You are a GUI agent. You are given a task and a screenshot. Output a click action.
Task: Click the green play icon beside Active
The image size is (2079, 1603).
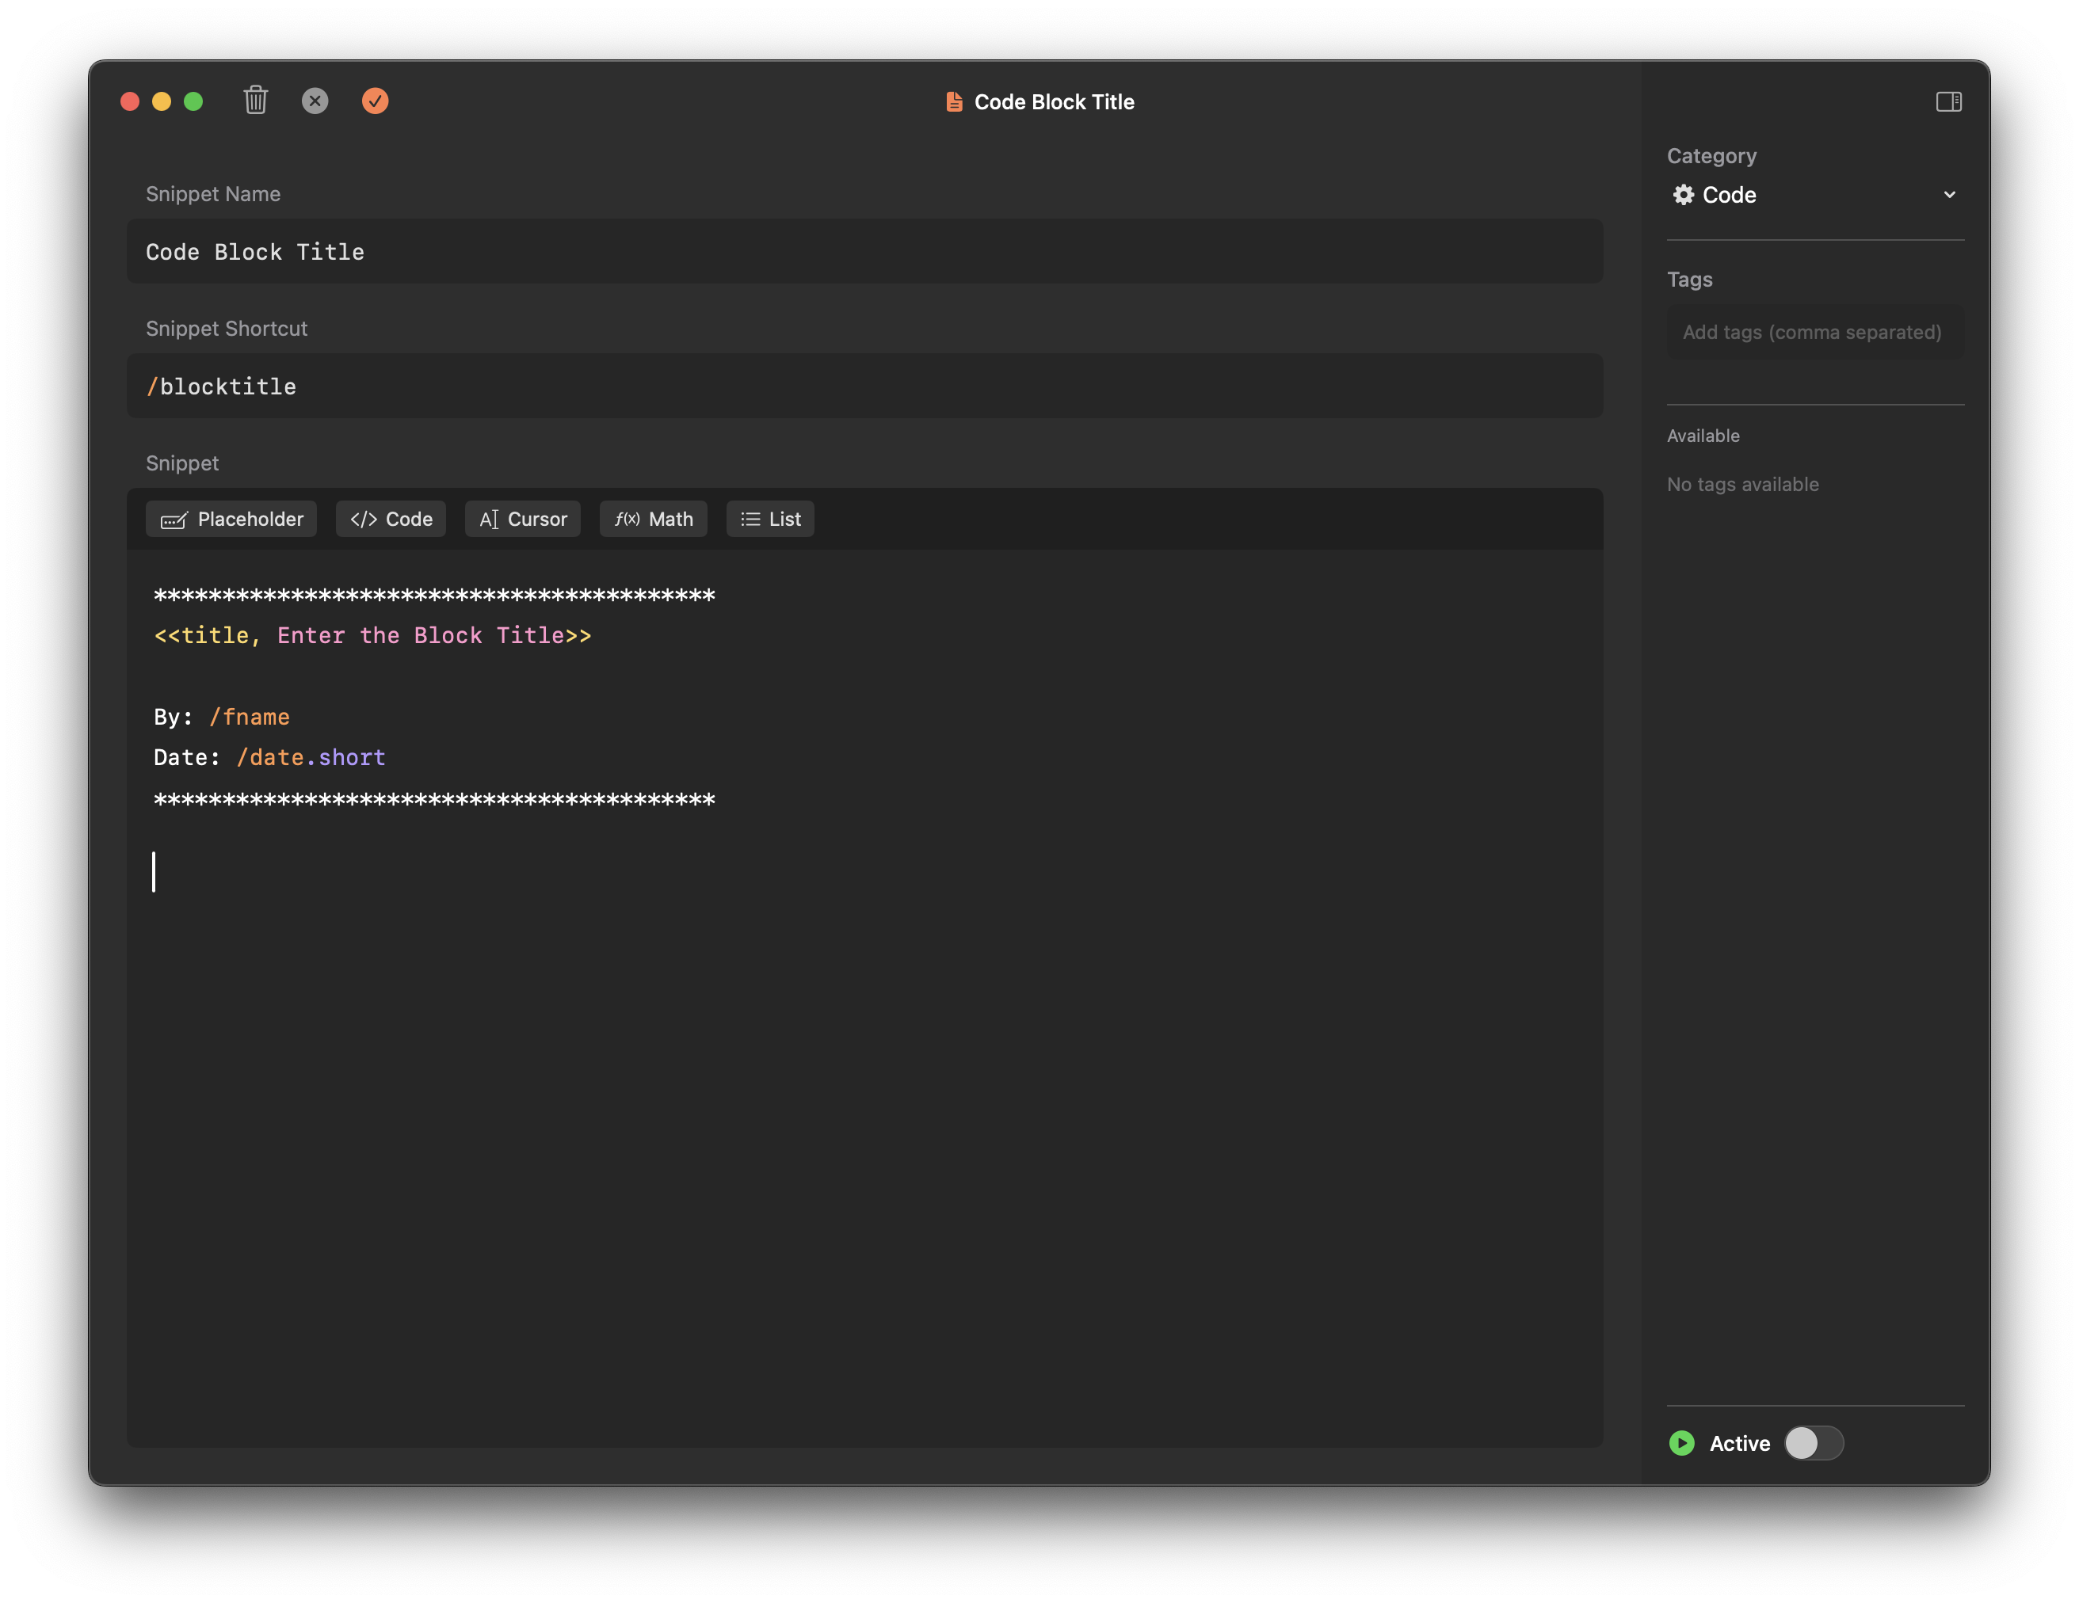point(1681,1443)
